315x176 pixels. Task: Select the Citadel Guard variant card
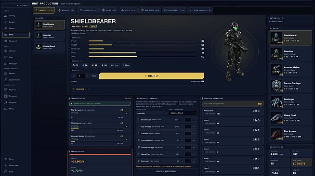pyautogui.click(x=49, y=47)
